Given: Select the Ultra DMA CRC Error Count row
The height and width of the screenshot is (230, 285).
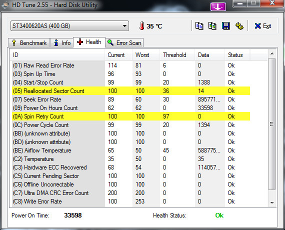Looking at the screenshot, I should coord(131,193).
